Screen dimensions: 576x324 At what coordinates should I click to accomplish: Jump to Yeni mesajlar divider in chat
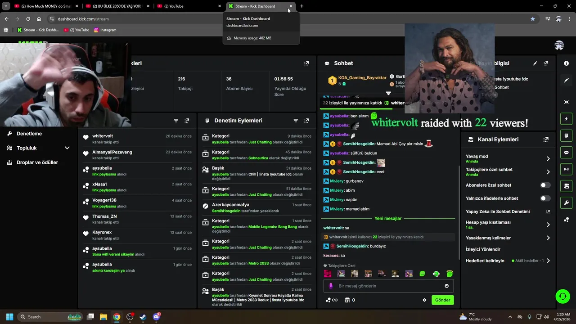(388, 219)
